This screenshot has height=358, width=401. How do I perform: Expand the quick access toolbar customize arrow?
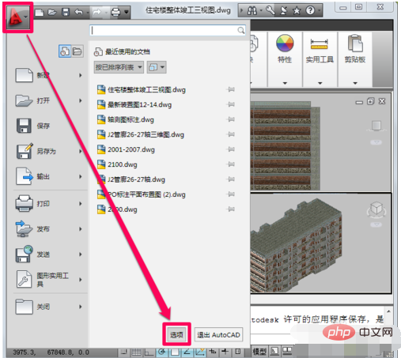(127, 12)
